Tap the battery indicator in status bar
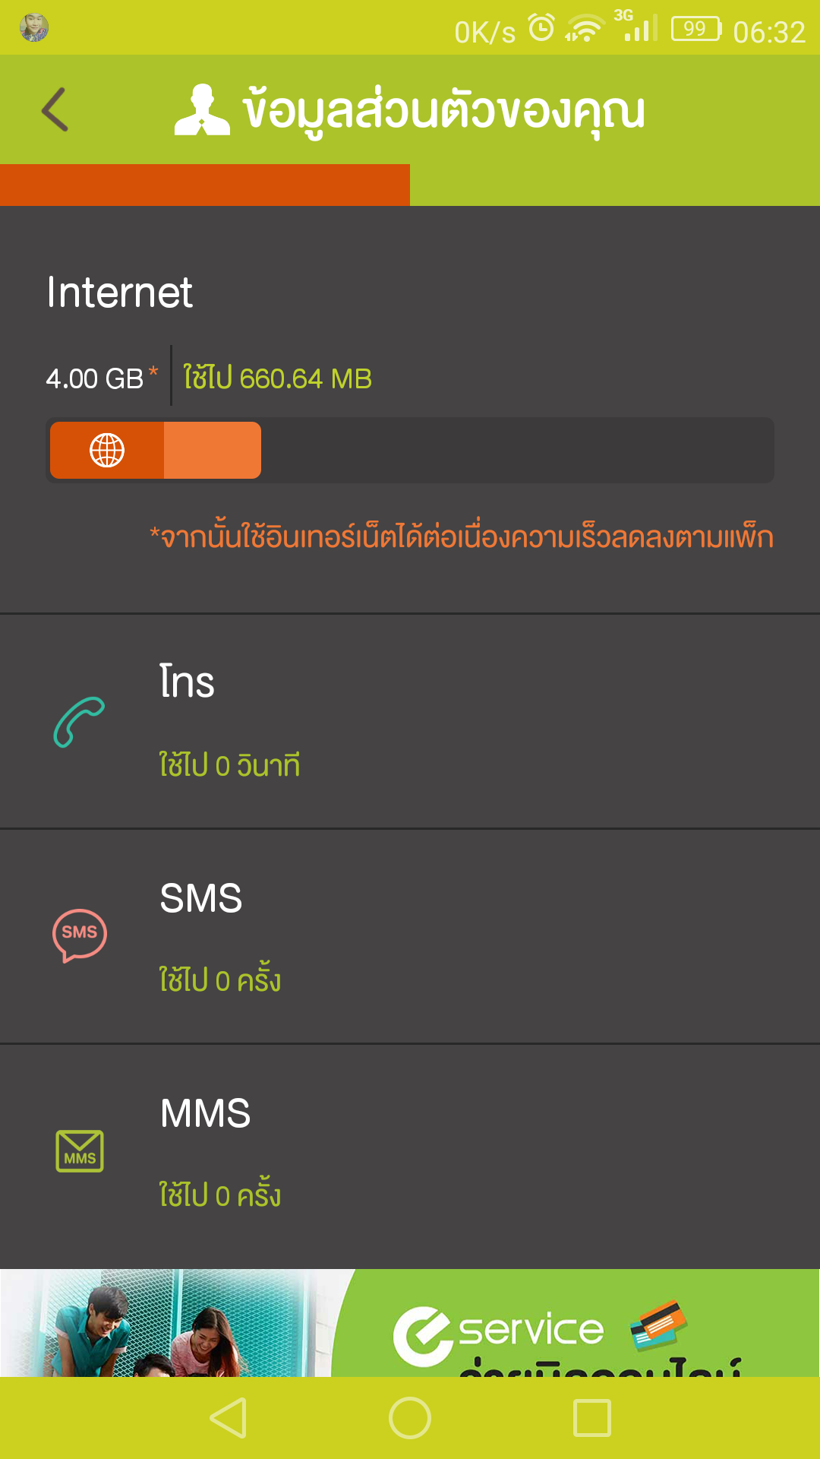This screenshot has width=820, height=1459. (x=695, y=29)
